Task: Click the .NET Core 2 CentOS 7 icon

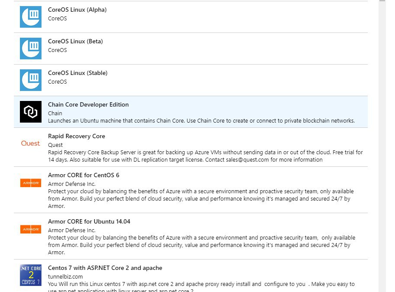Action: tap(30, 275)
